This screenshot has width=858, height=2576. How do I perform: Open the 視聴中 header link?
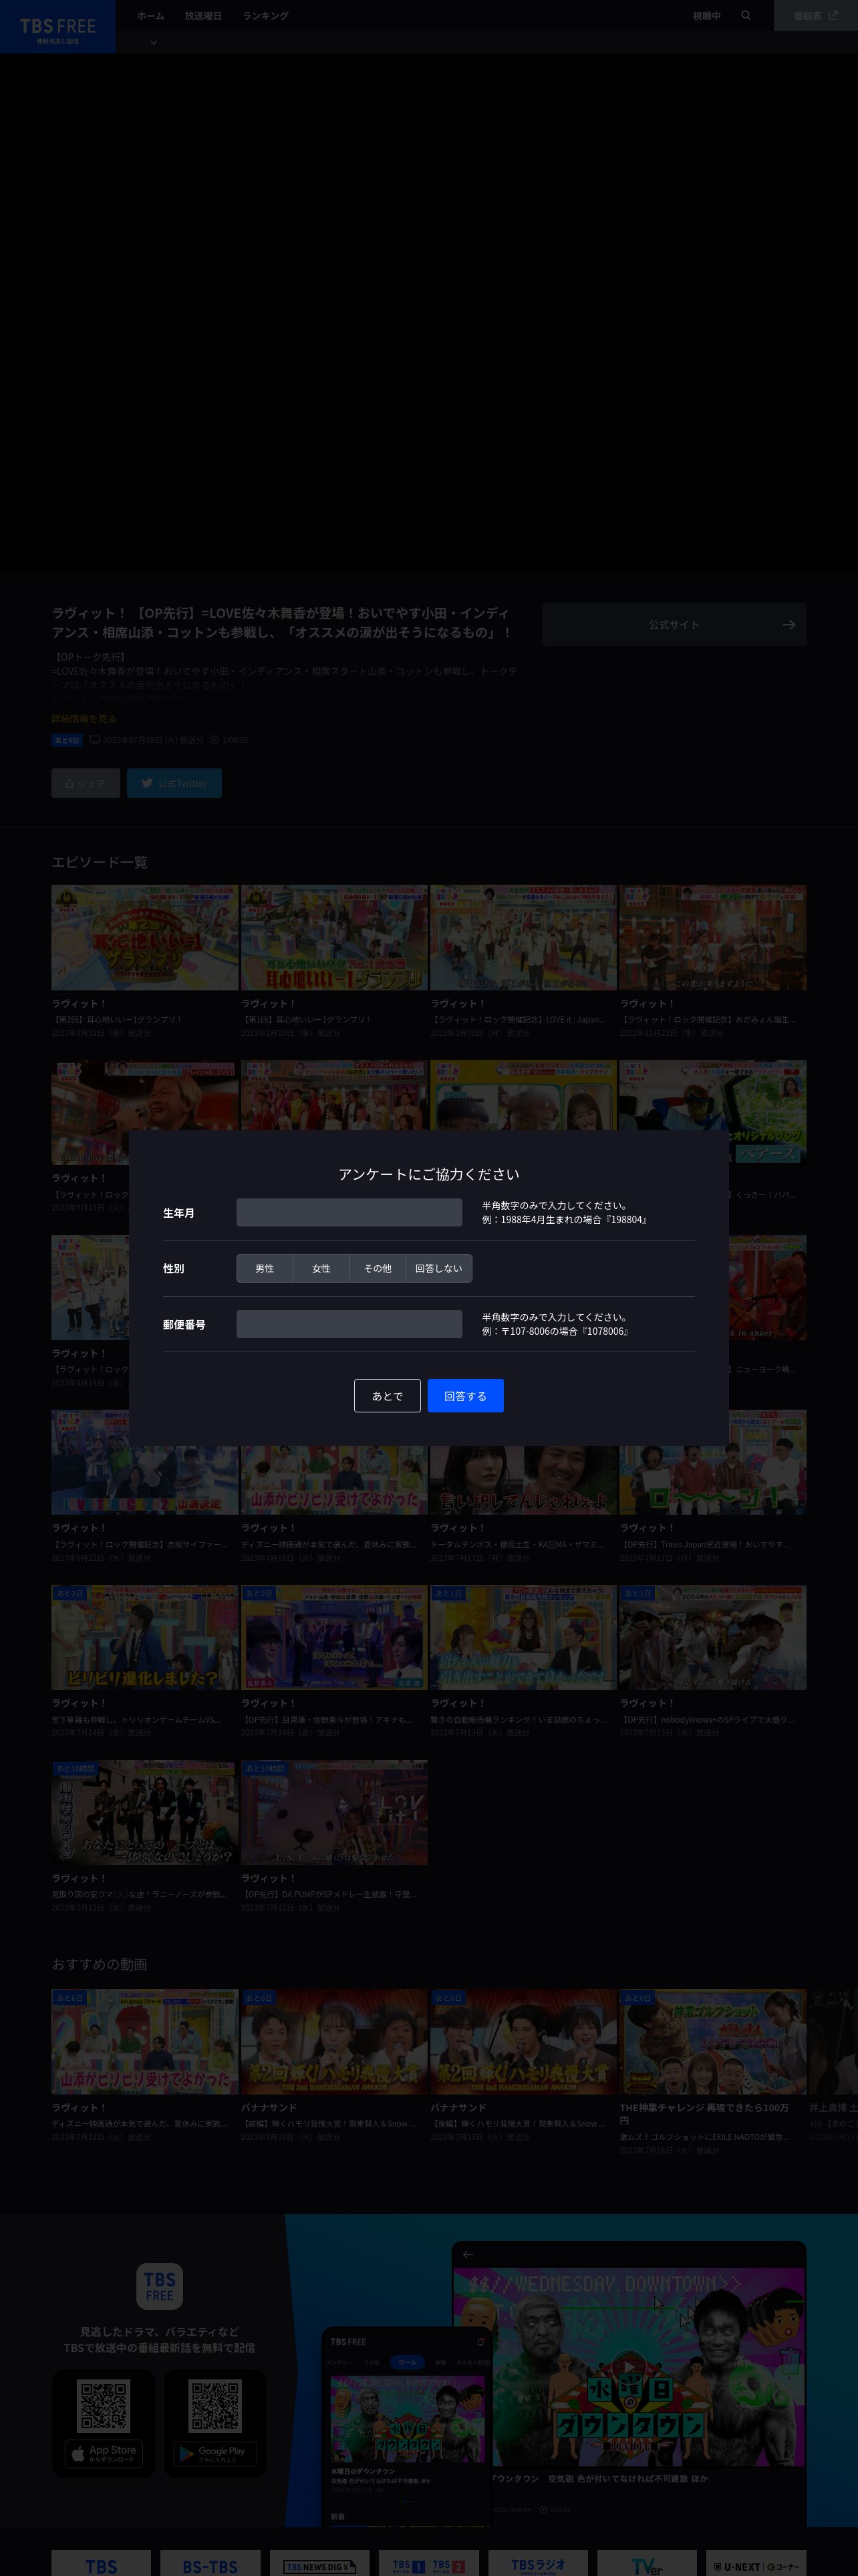click(x=707, y=15)
